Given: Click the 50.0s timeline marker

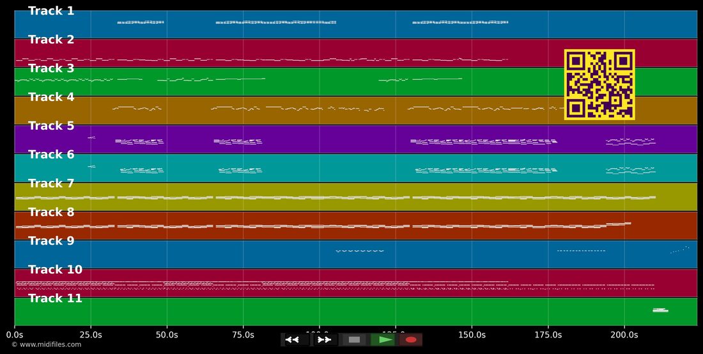Looking at the screenshot, I should click(167, 335).
